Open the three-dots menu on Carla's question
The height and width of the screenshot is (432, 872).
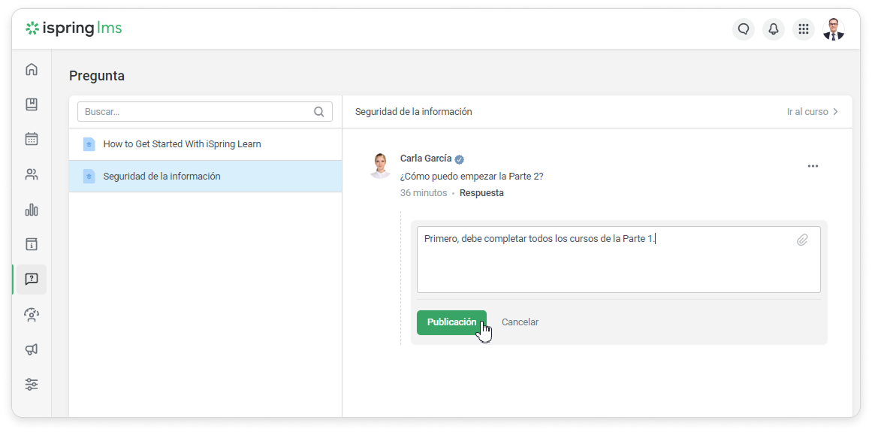pos(813,166)
